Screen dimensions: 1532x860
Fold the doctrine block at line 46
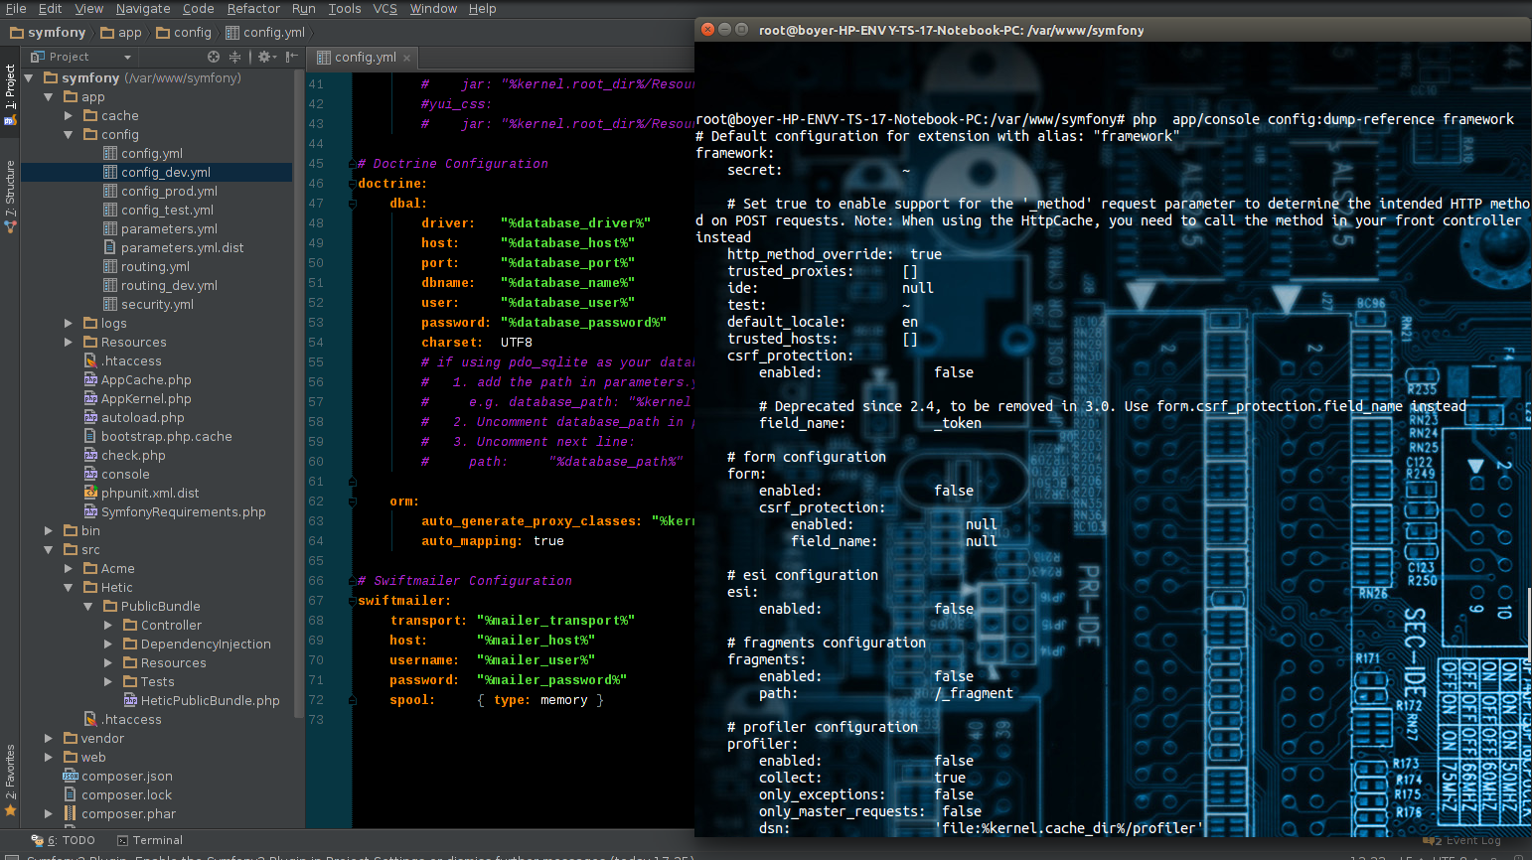point(352,184)
